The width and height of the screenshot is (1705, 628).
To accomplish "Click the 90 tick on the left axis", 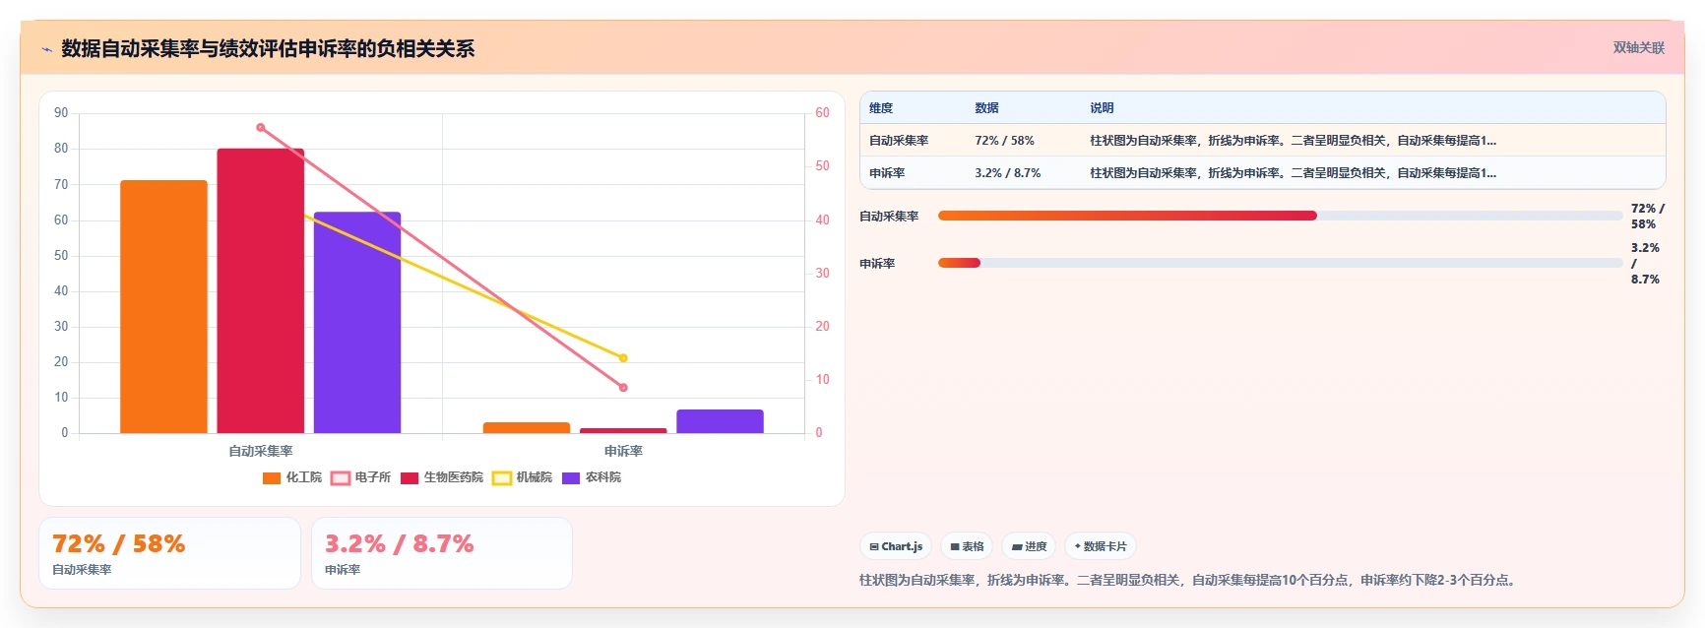I will click(61, 113).
